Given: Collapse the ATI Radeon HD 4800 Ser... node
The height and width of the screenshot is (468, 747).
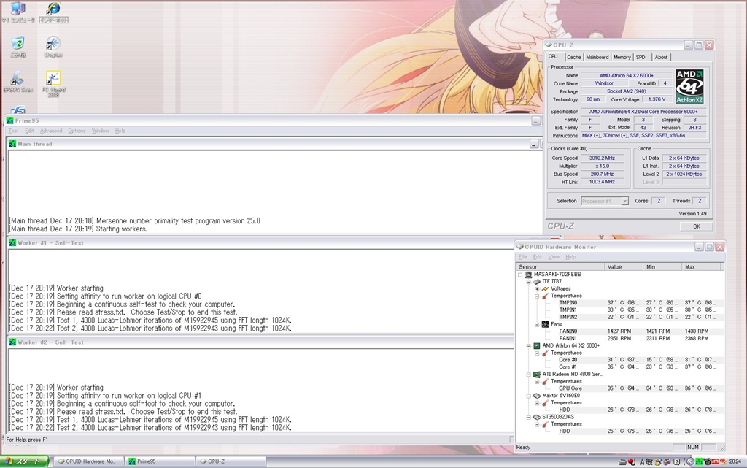Looking at the screenshot, I should pyautogui.click(x=529, y=375).
